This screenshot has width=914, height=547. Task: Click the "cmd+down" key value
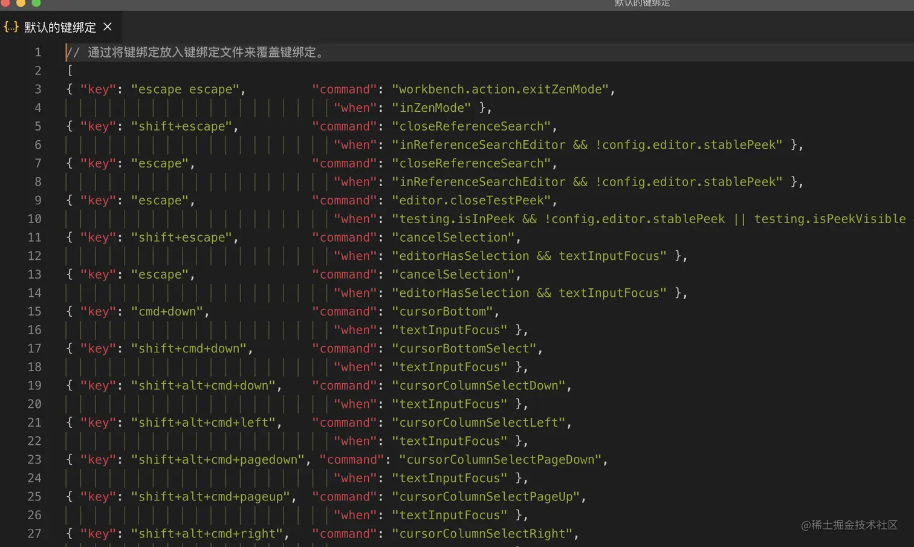pos(167,311)
